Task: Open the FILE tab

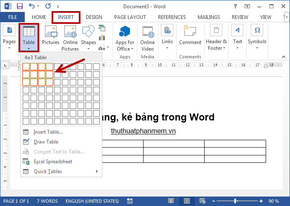Action: click(x=12, y=17)
